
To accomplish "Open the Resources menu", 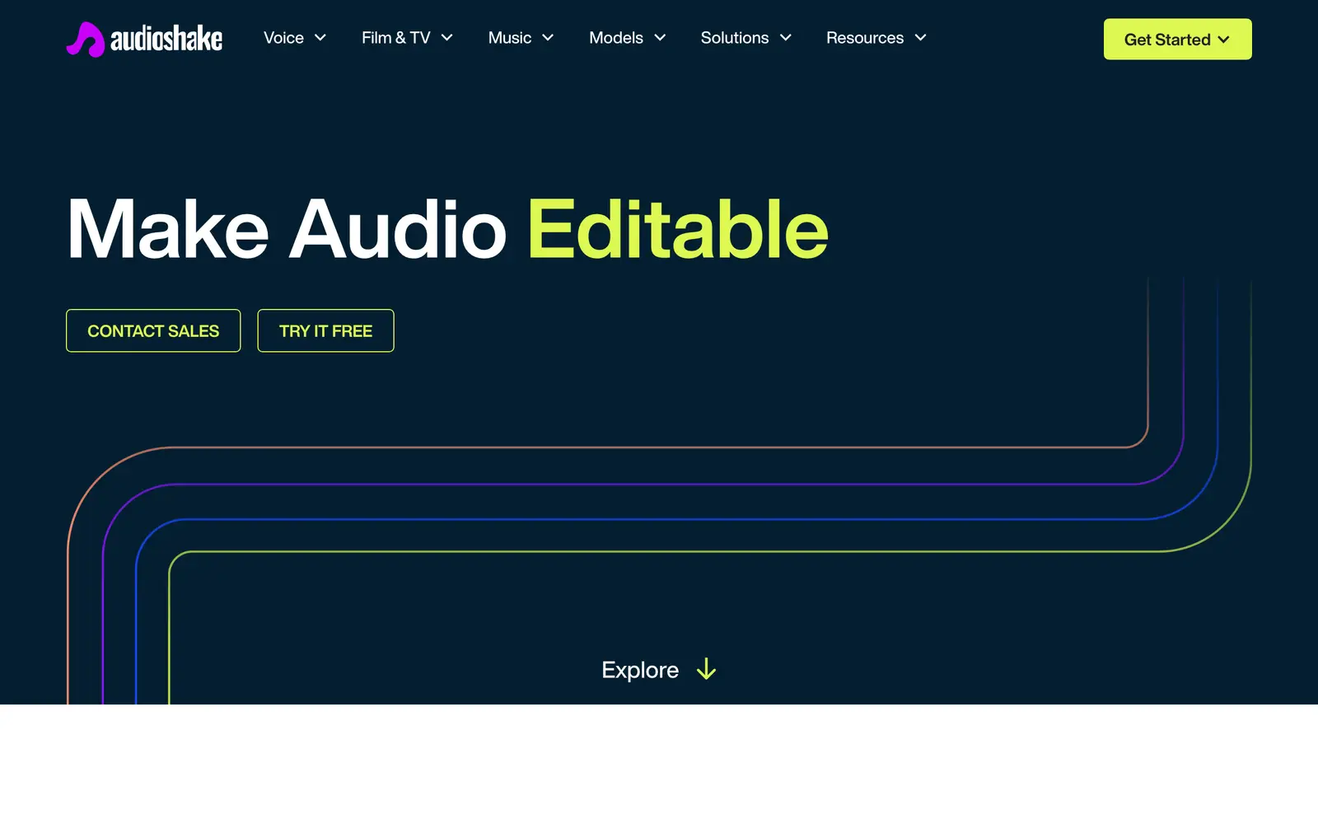I will (x=864, y=38).
